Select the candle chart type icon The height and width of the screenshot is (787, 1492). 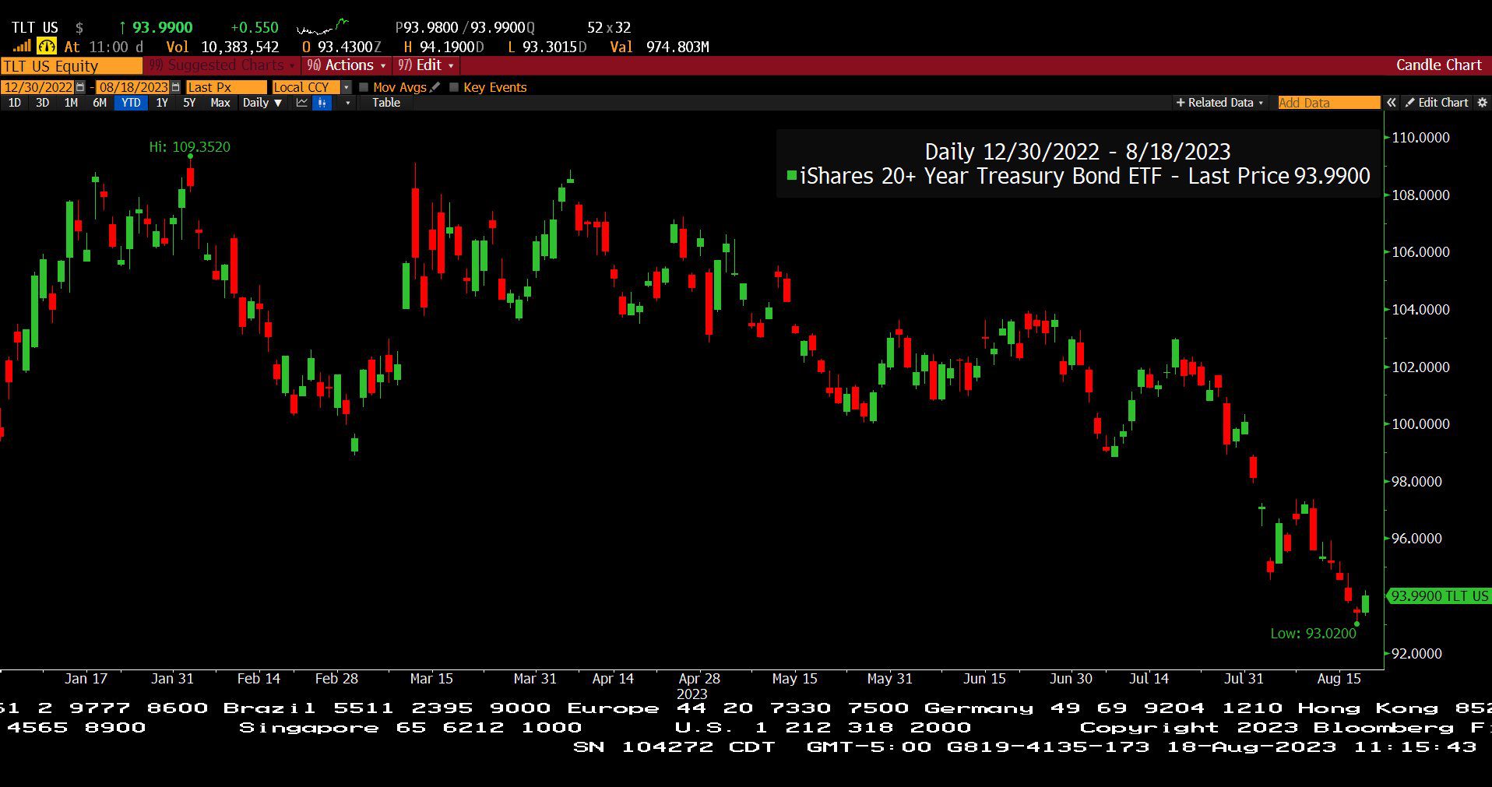point(322,103)
